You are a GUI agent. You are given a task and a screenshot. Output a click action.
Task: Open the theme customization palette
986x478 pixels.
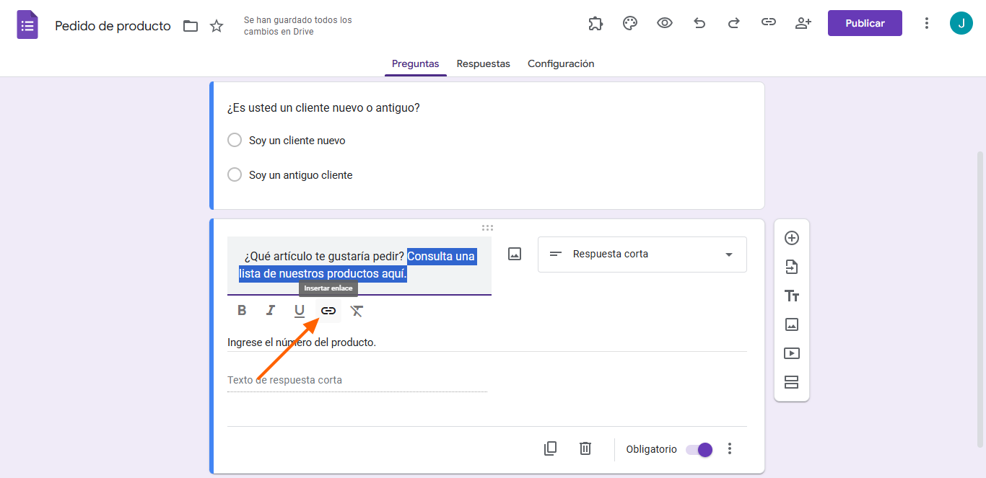pos(630,23)
